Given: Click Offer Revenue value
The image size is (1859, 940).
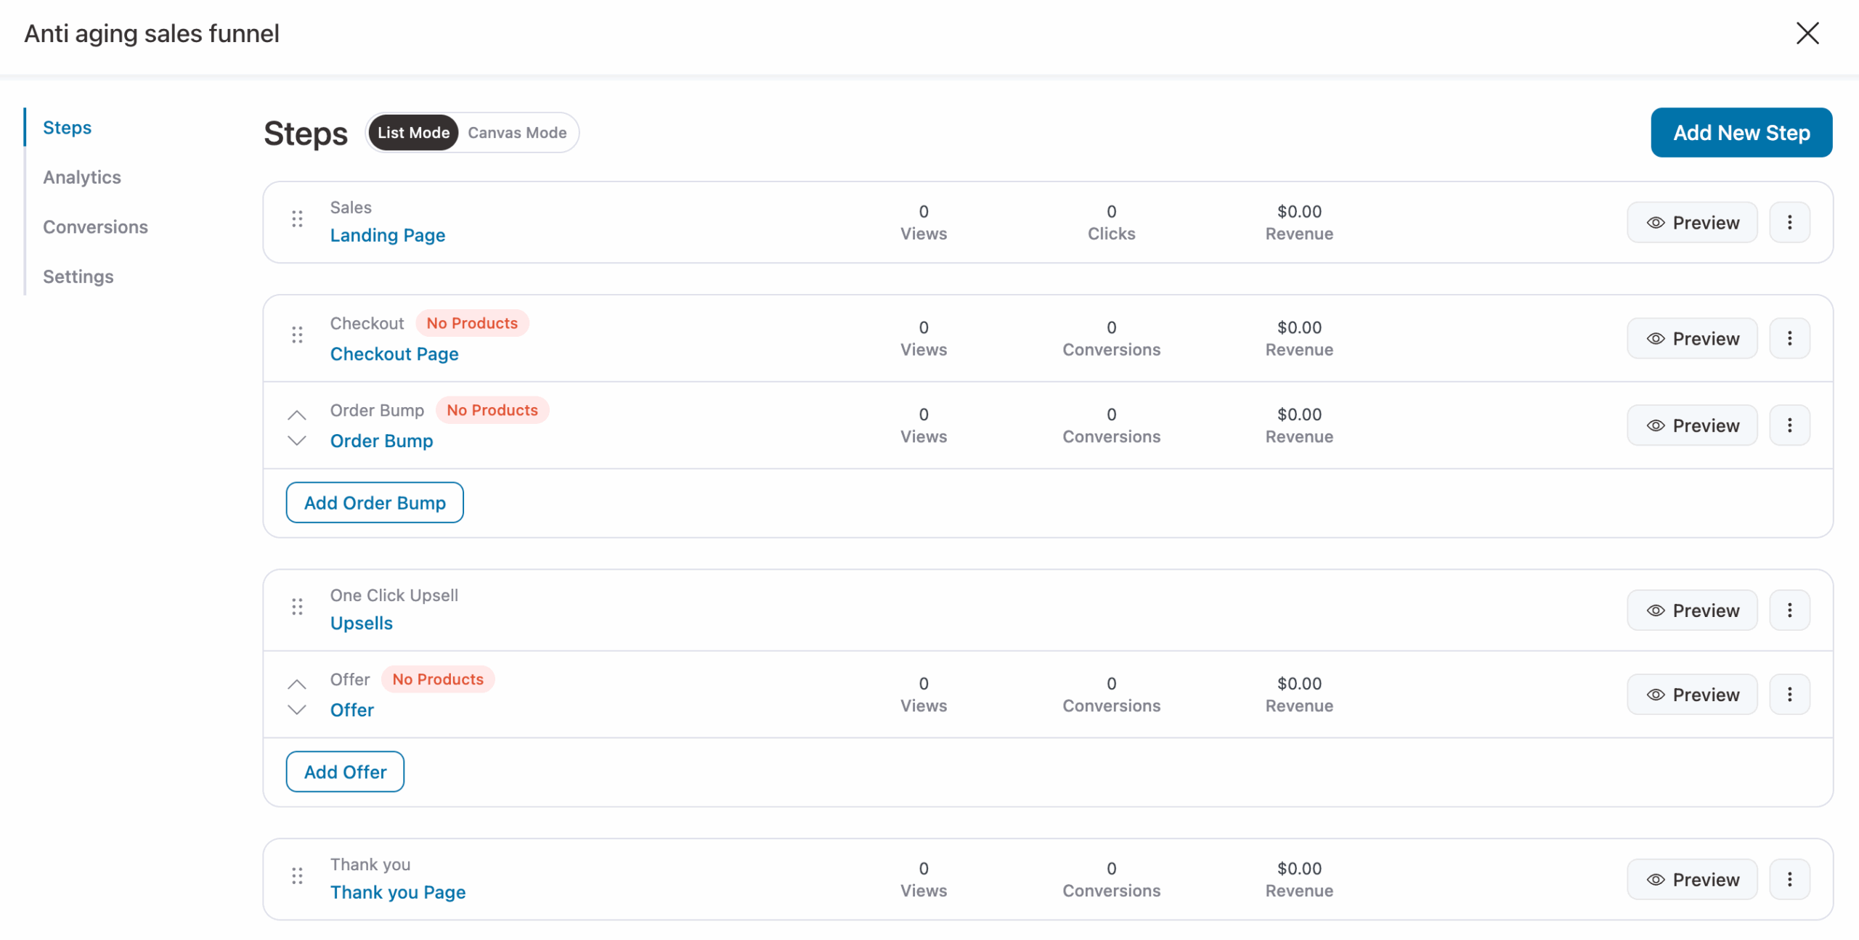Looking at the screenshot, I should click(x=1299, y=684).
